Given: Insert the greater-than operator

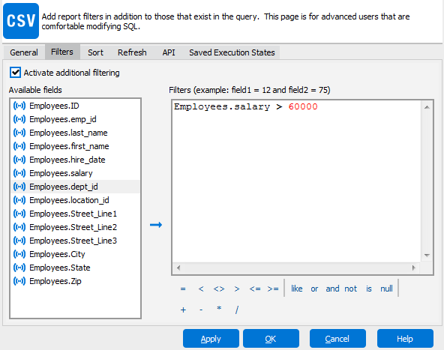Looking at the screenshot, I should pos(237,289).
